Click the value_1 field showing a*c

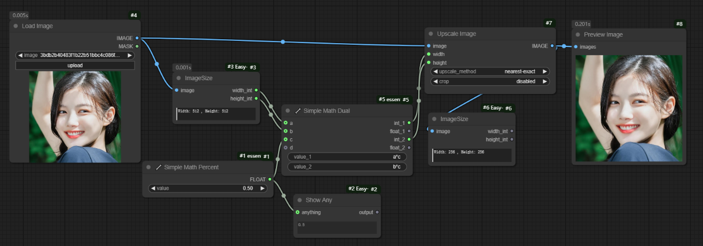(347, 157)
